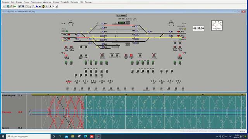Screen dimensions: 248x139
Task: Toggle switch control labeled 10
Action: [x=77, y=81]
